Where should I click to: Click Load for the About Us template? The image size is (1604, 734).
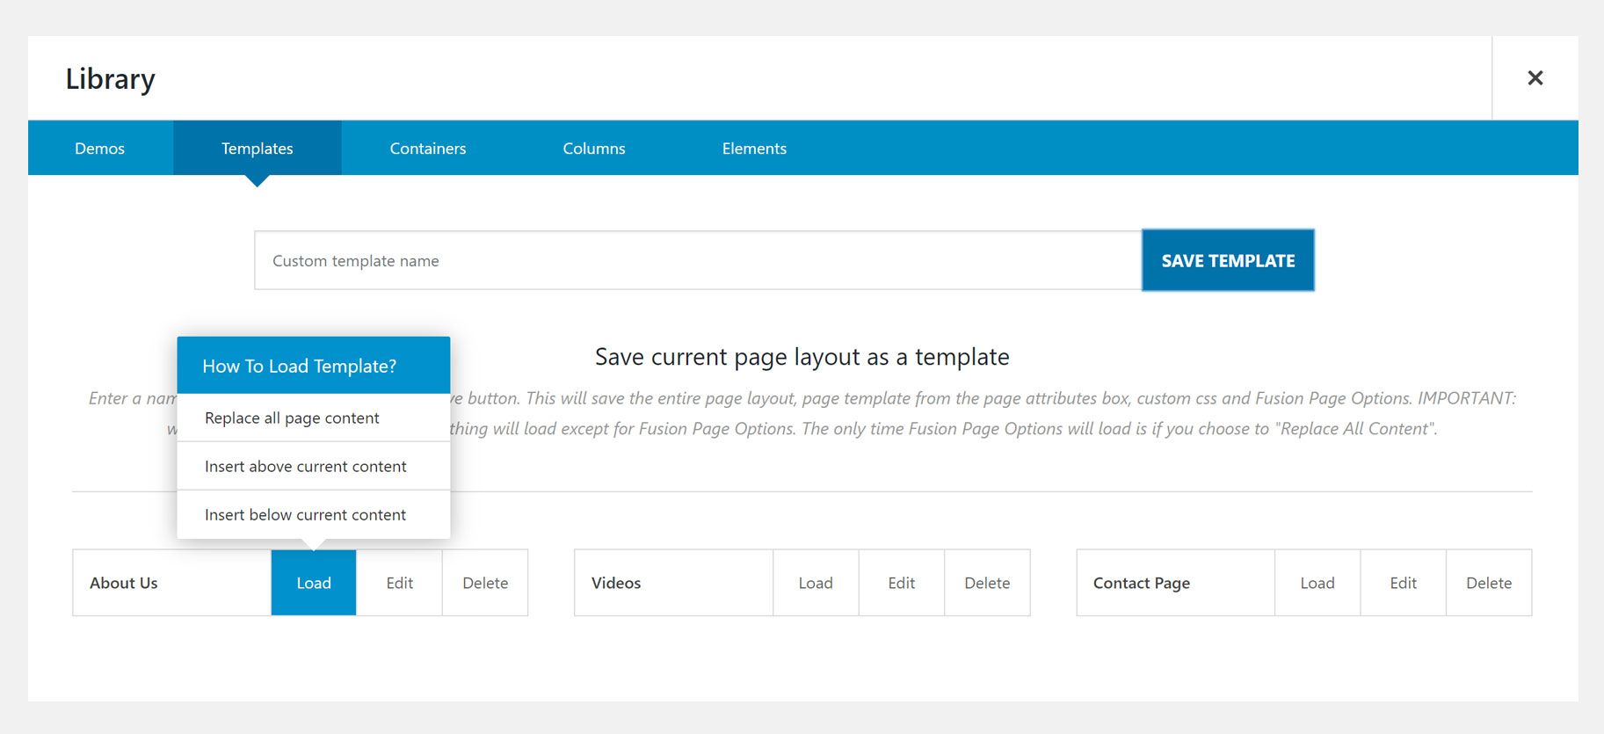point(314,583)
